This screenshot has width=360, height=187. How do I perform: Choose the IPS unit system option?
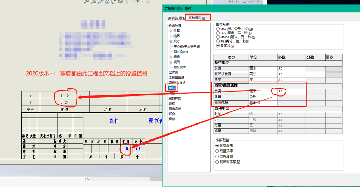(x=218, y=41)
